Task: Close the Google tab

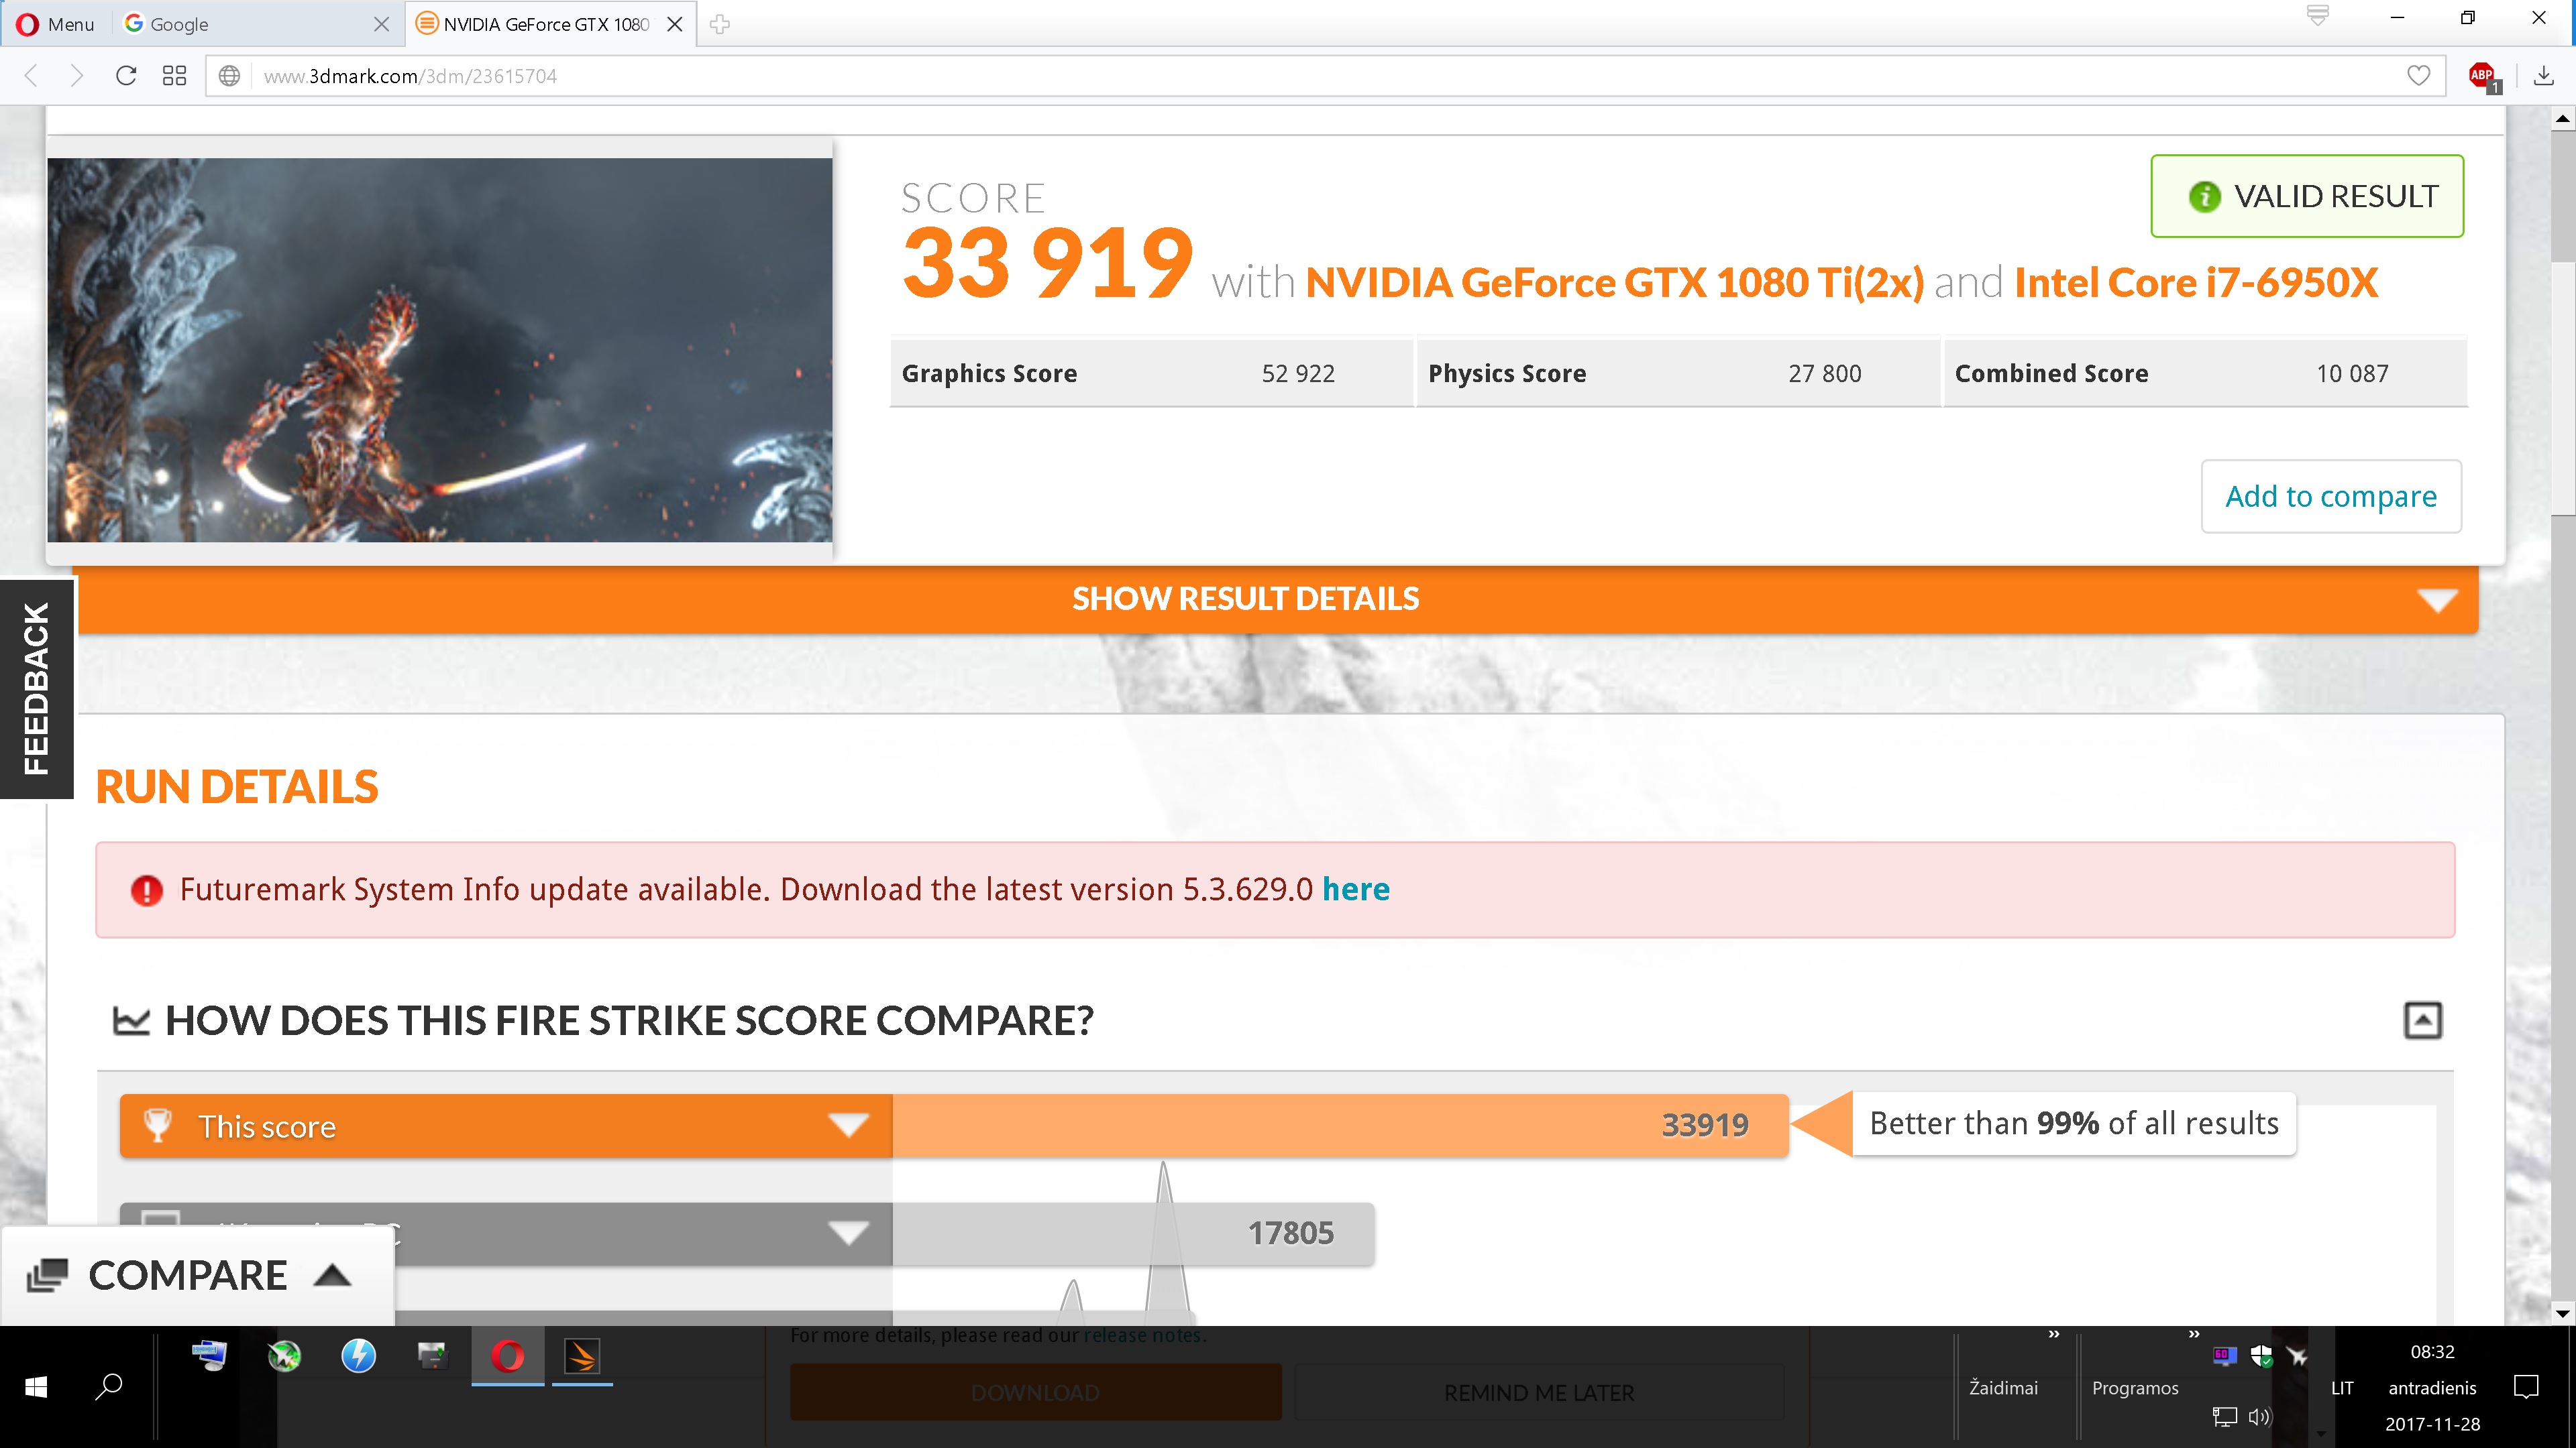Action: [x=381, y=24]
